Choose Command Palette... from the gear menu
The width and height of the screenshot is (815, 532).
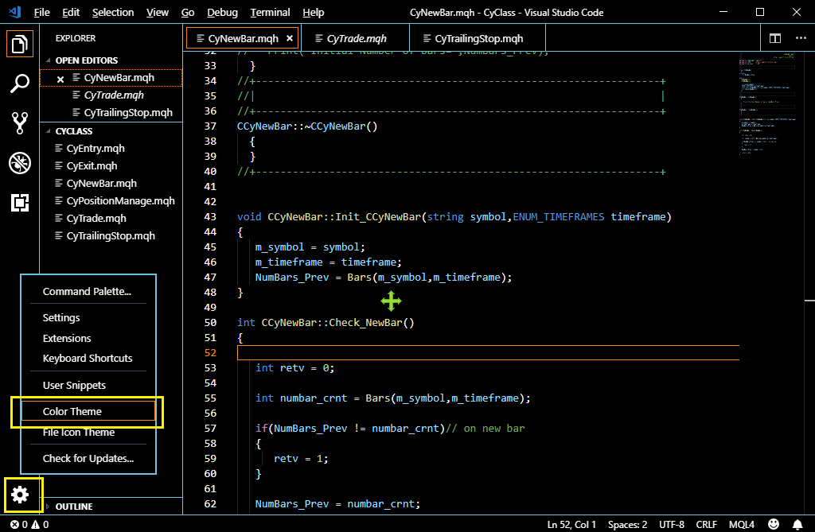click(x=87, y=292)
